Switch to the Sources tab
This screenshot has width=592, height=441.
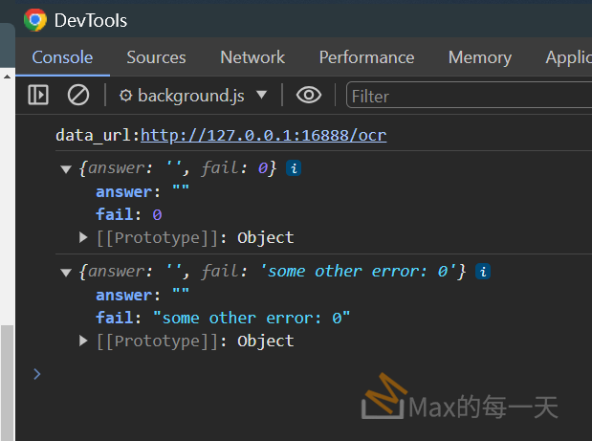[x=156, y=57]
